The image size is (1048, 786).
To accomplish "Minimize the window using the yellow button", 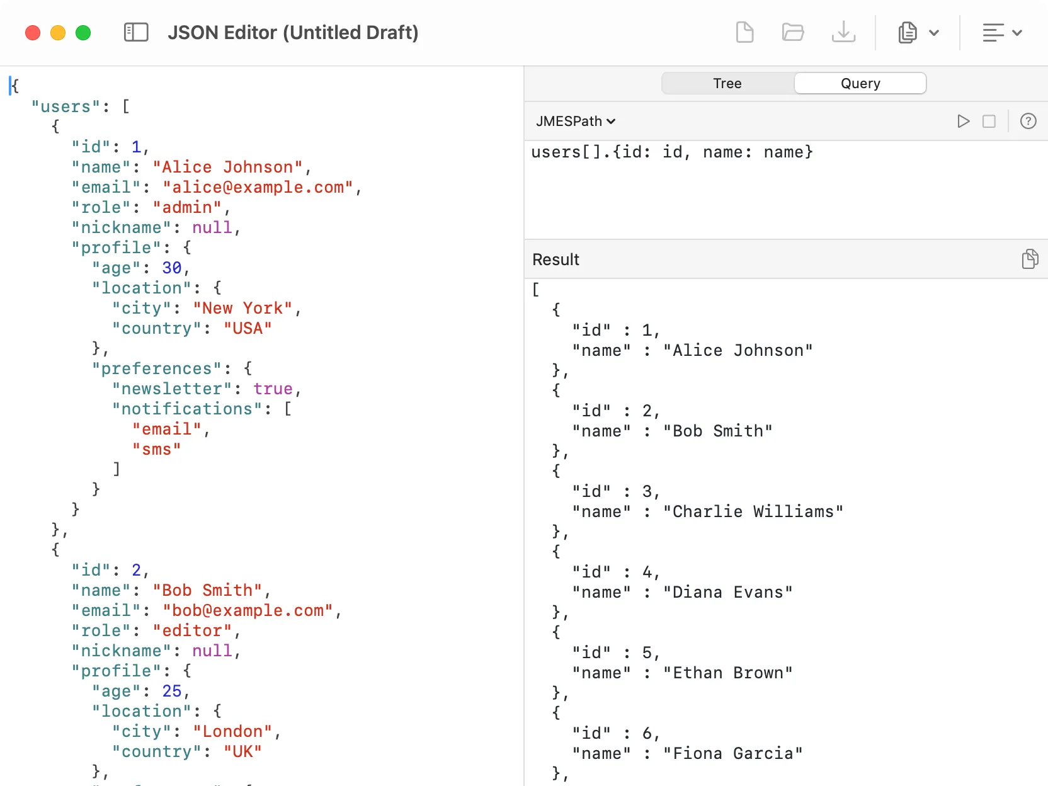I will 58,33.
